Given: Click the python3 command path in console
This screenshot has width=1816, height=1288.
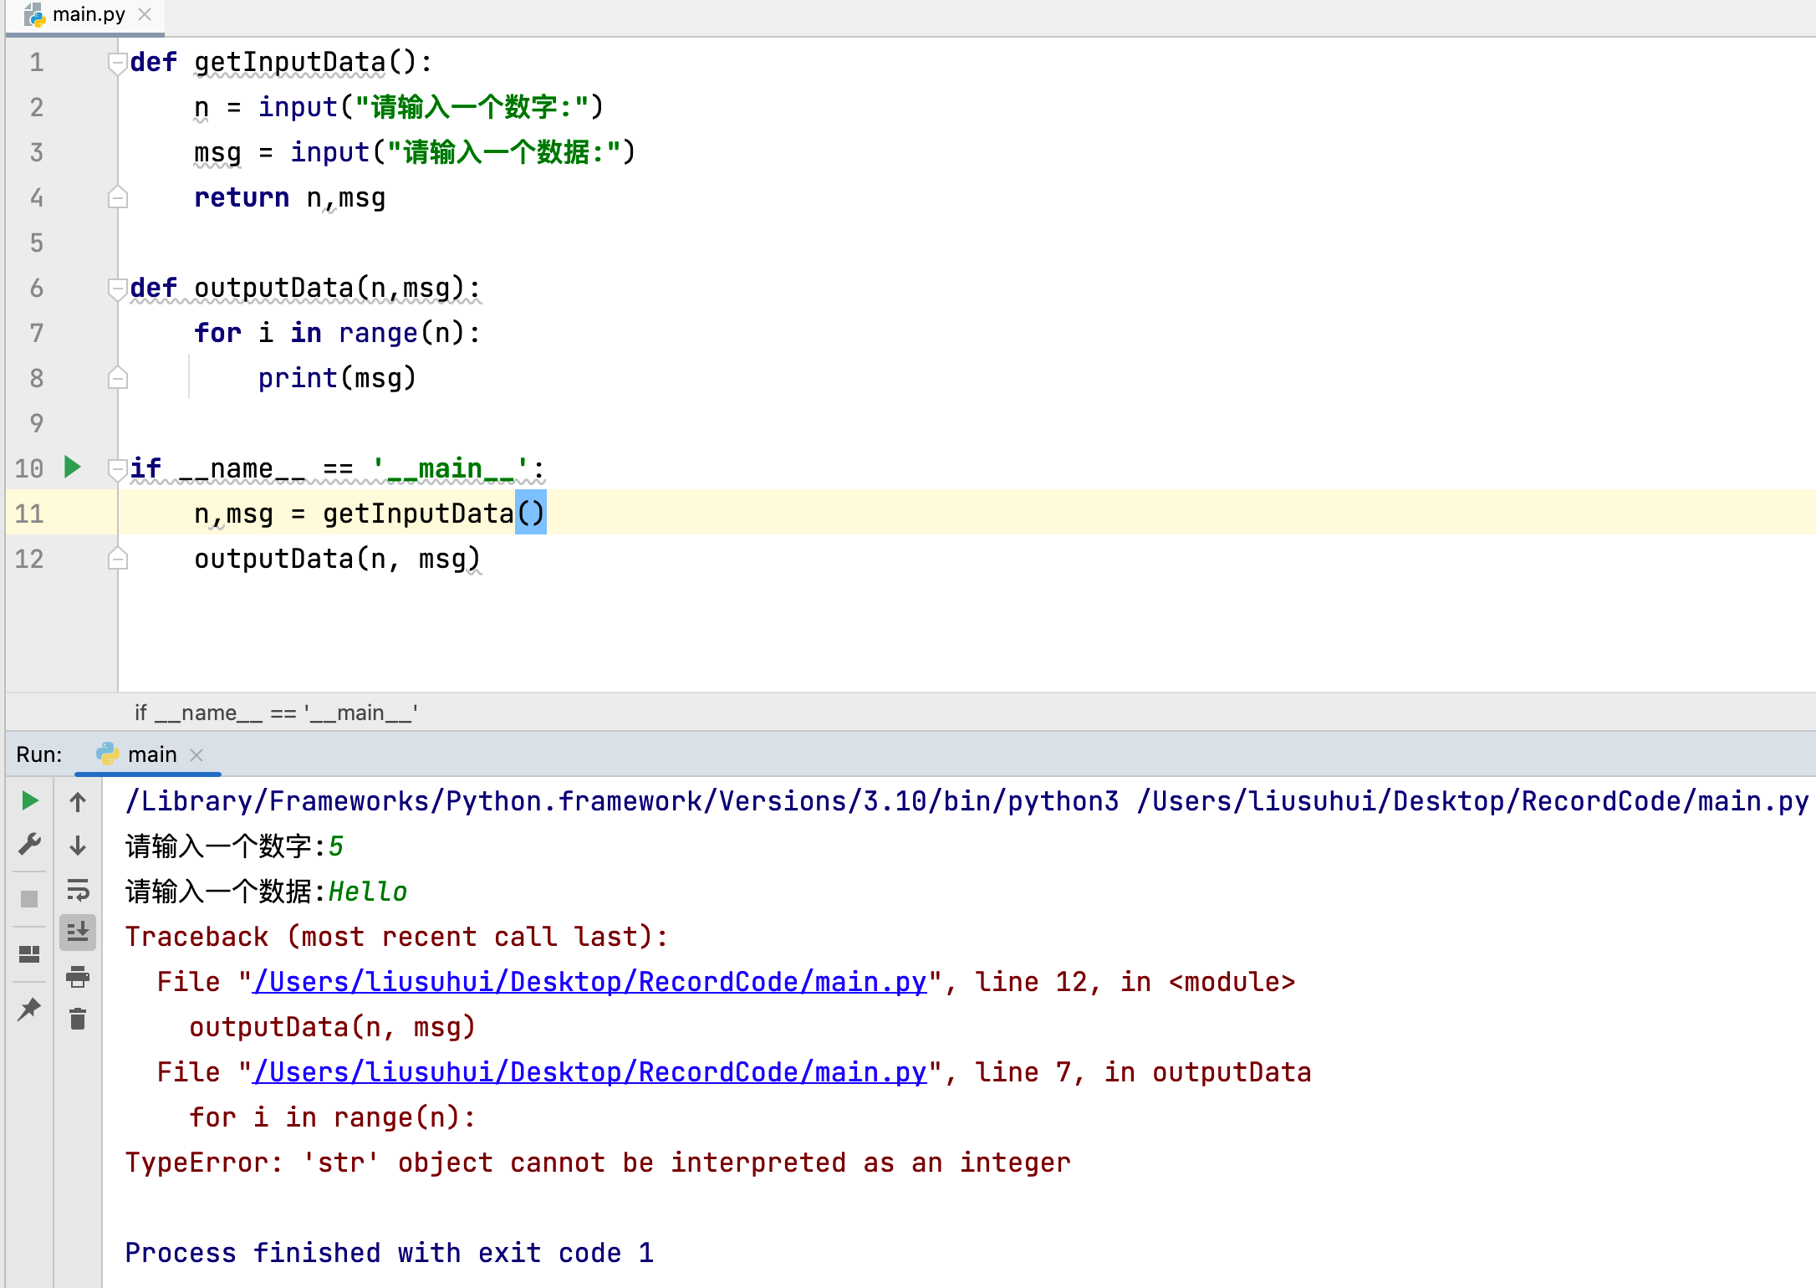Looking at the screenshot, I should (x=622, y=801).
